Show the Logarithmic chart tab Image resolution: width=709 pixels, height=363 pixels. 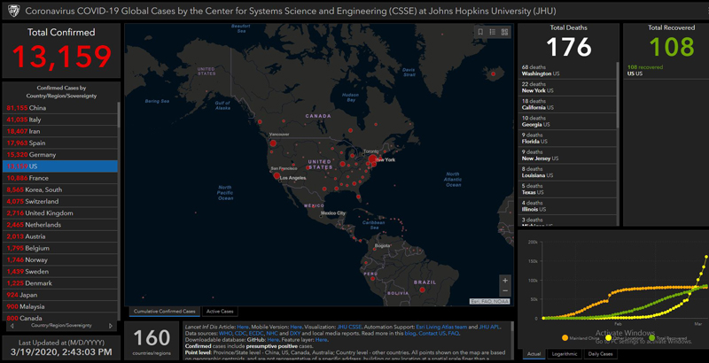tap(565, 354)
